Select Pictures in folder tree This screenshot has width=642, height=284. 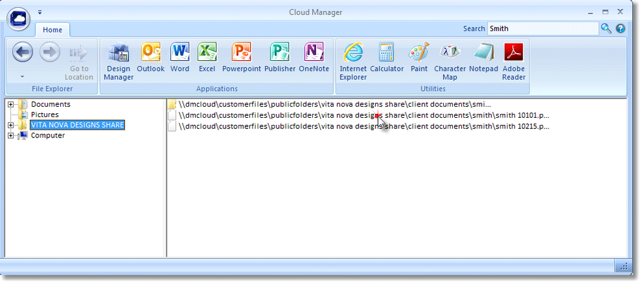(x=45, y=115)
